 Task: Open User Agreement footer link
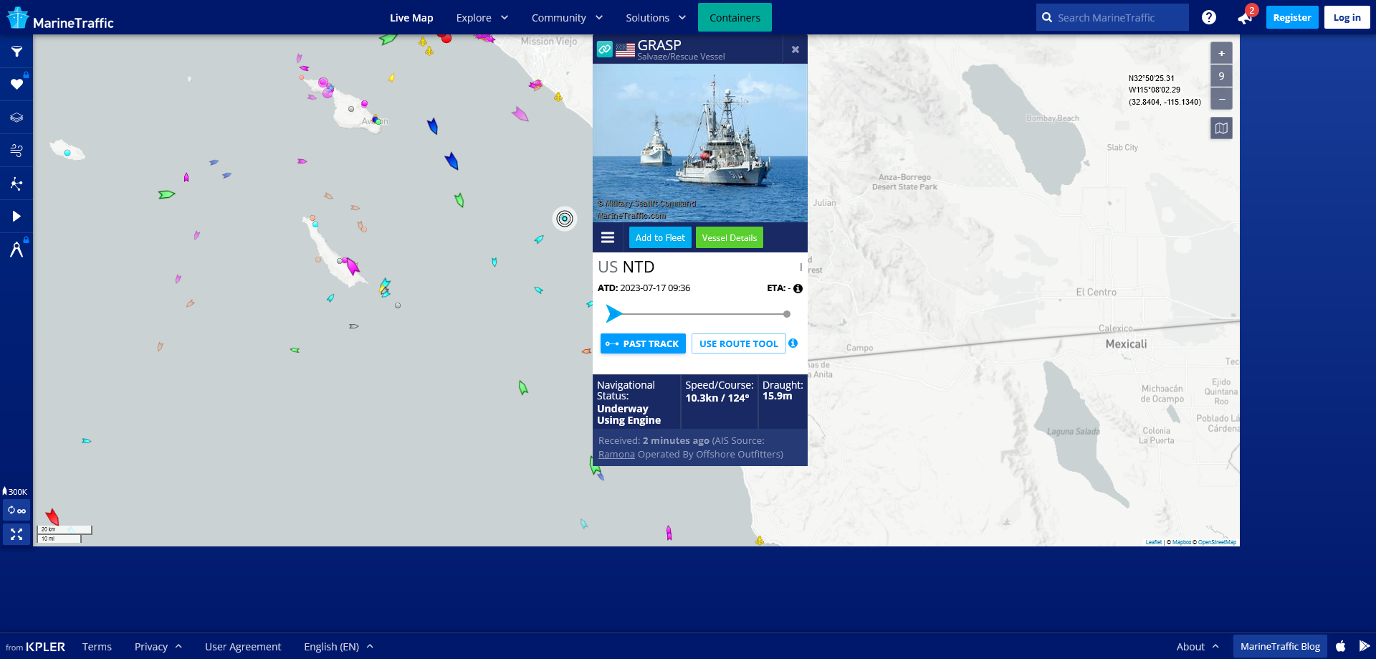coord(243,647)
